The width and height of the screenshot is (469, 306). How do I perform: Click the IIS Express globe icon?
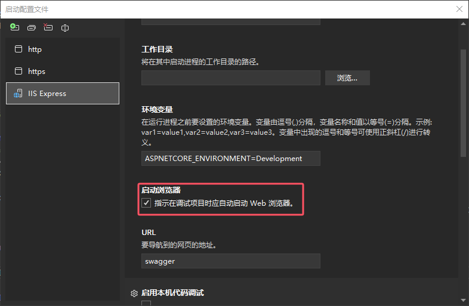pyautogui.click(x=18, y=93)
